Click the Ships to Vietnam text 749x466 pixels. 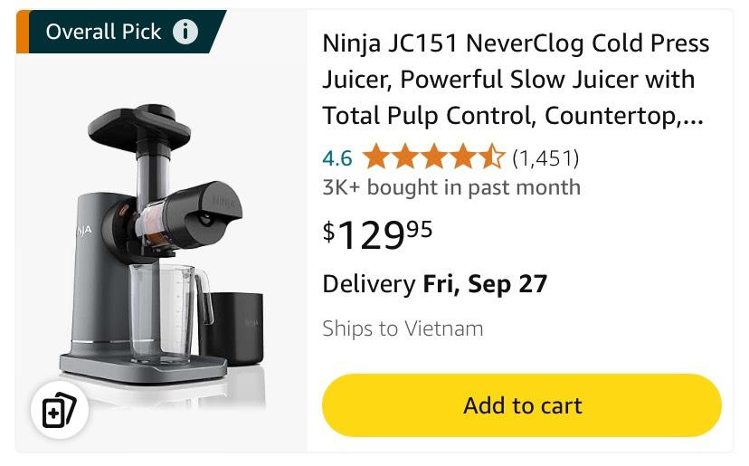click(403, 328)
